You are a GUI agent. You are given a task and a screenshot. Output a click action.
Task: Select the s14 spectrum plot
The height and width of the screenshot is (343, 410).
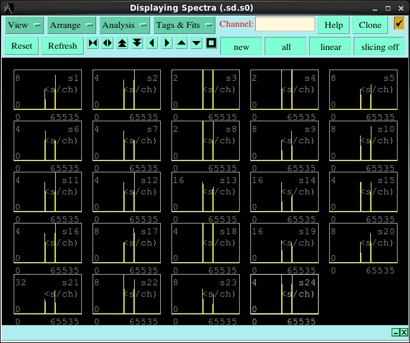click(284, 192)
